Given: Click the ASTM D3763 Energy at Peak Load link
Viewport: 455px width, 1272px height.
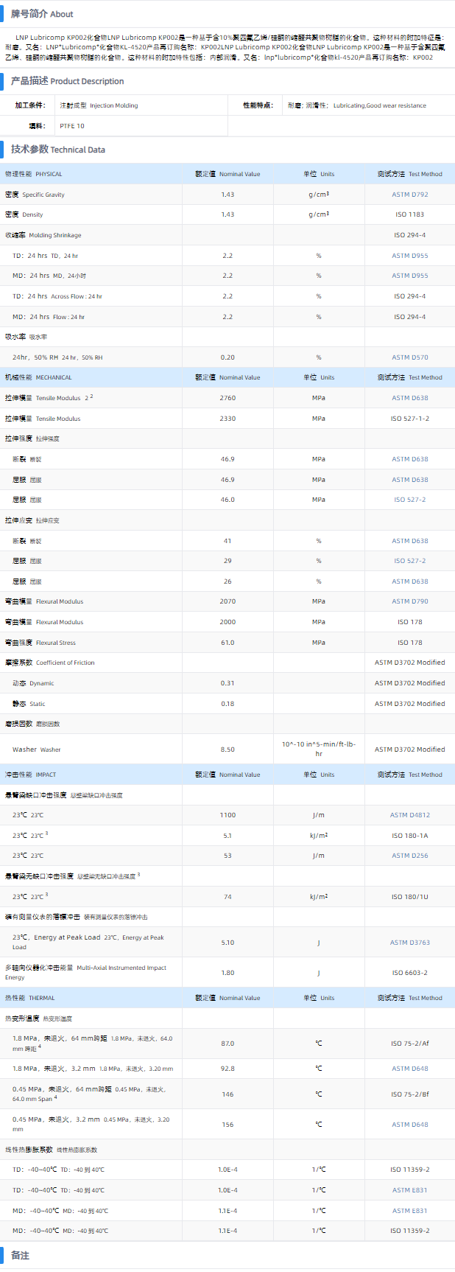Looking at the screenshot, I should point(409,943).
